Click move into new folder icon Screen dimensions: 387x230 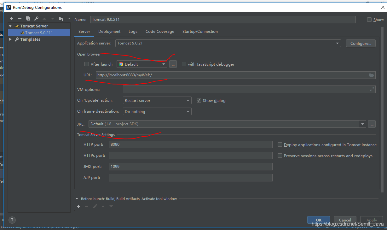(61, 19)
